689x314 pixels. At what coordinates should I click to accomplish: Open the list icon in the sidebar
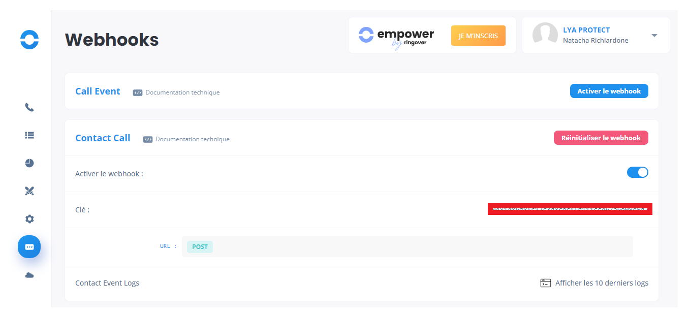29,136
